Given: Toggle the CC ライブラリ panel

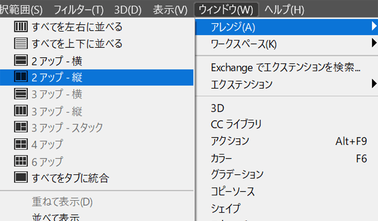Looking at the screenshot, I should tap(236, 124).
